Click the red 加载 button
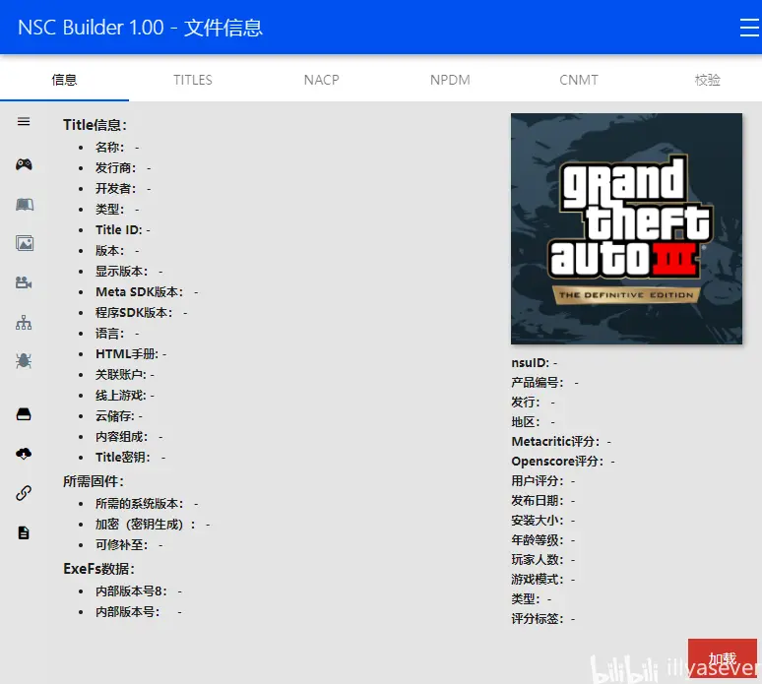762x684 pixels. coord(723,658)
